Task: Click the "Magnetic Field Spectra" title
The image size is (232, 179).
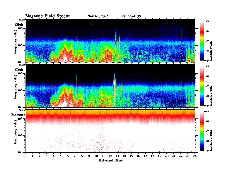Action: click(48, 16)
